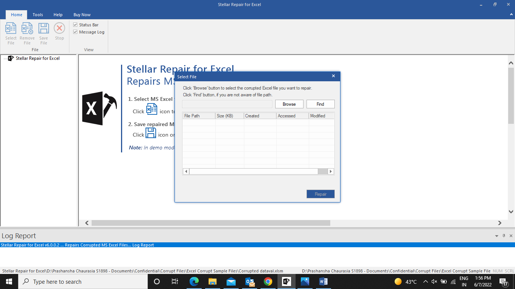Open the notification center icon
This screenshot has width=515, height=289.
504,281
